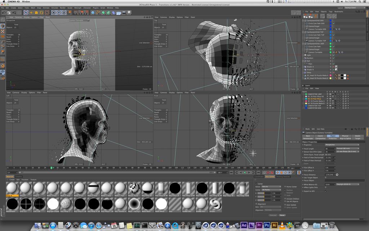Toggle the Z-axis lock icon

tap(64, 13)
